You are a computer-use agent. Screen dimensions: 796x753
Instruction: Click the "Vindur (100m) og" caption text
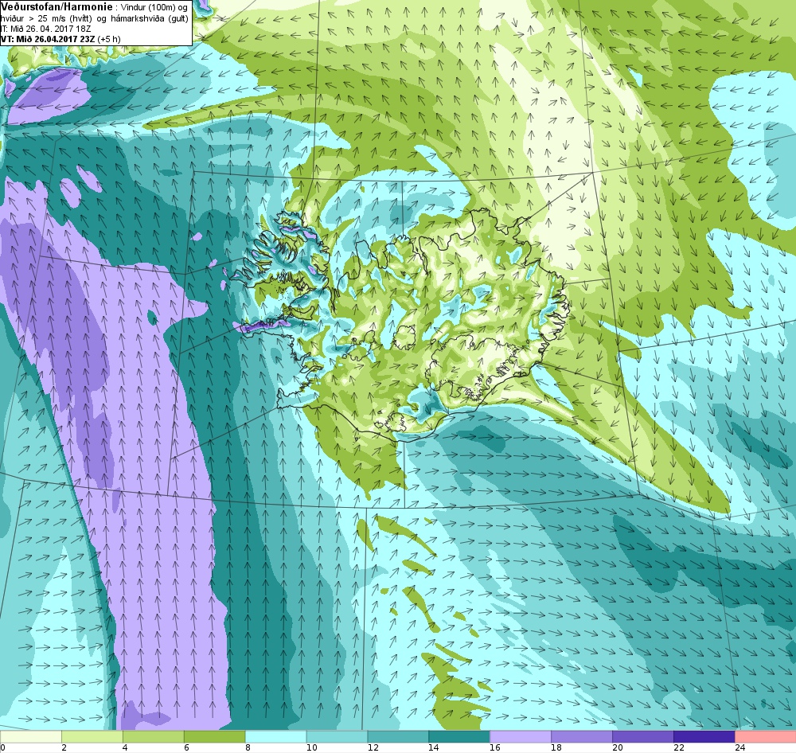(155, 7)
